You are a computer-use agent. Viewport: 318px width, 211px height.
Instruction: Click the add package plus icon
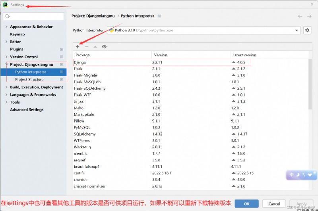click(x=78, y=47)
